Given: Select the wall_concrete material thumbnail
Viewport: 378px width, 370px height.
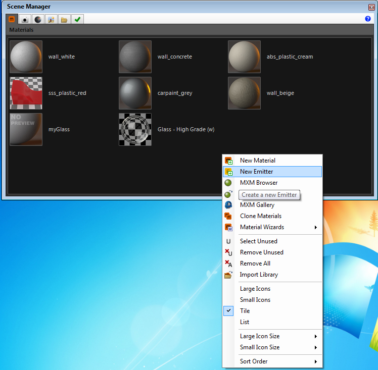Looking at the screenshot, I should click(x=135, y=57).
